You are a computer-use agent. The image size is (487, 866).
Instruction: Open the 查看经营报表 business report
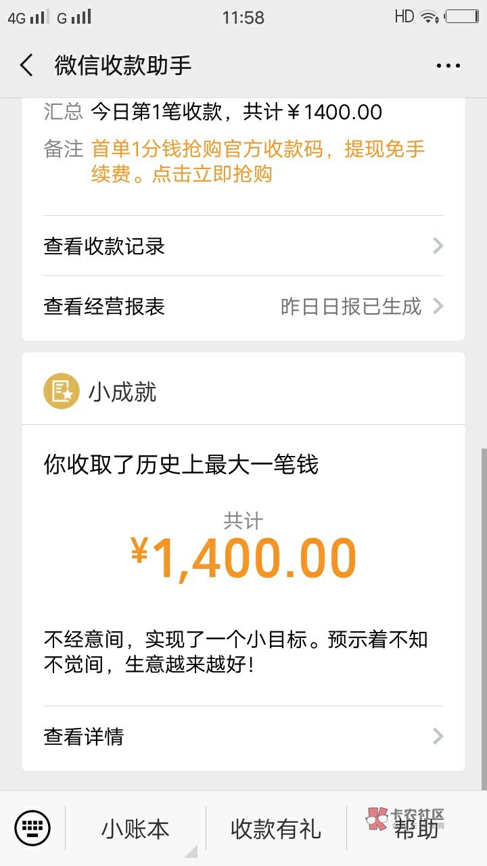point(104,307)
